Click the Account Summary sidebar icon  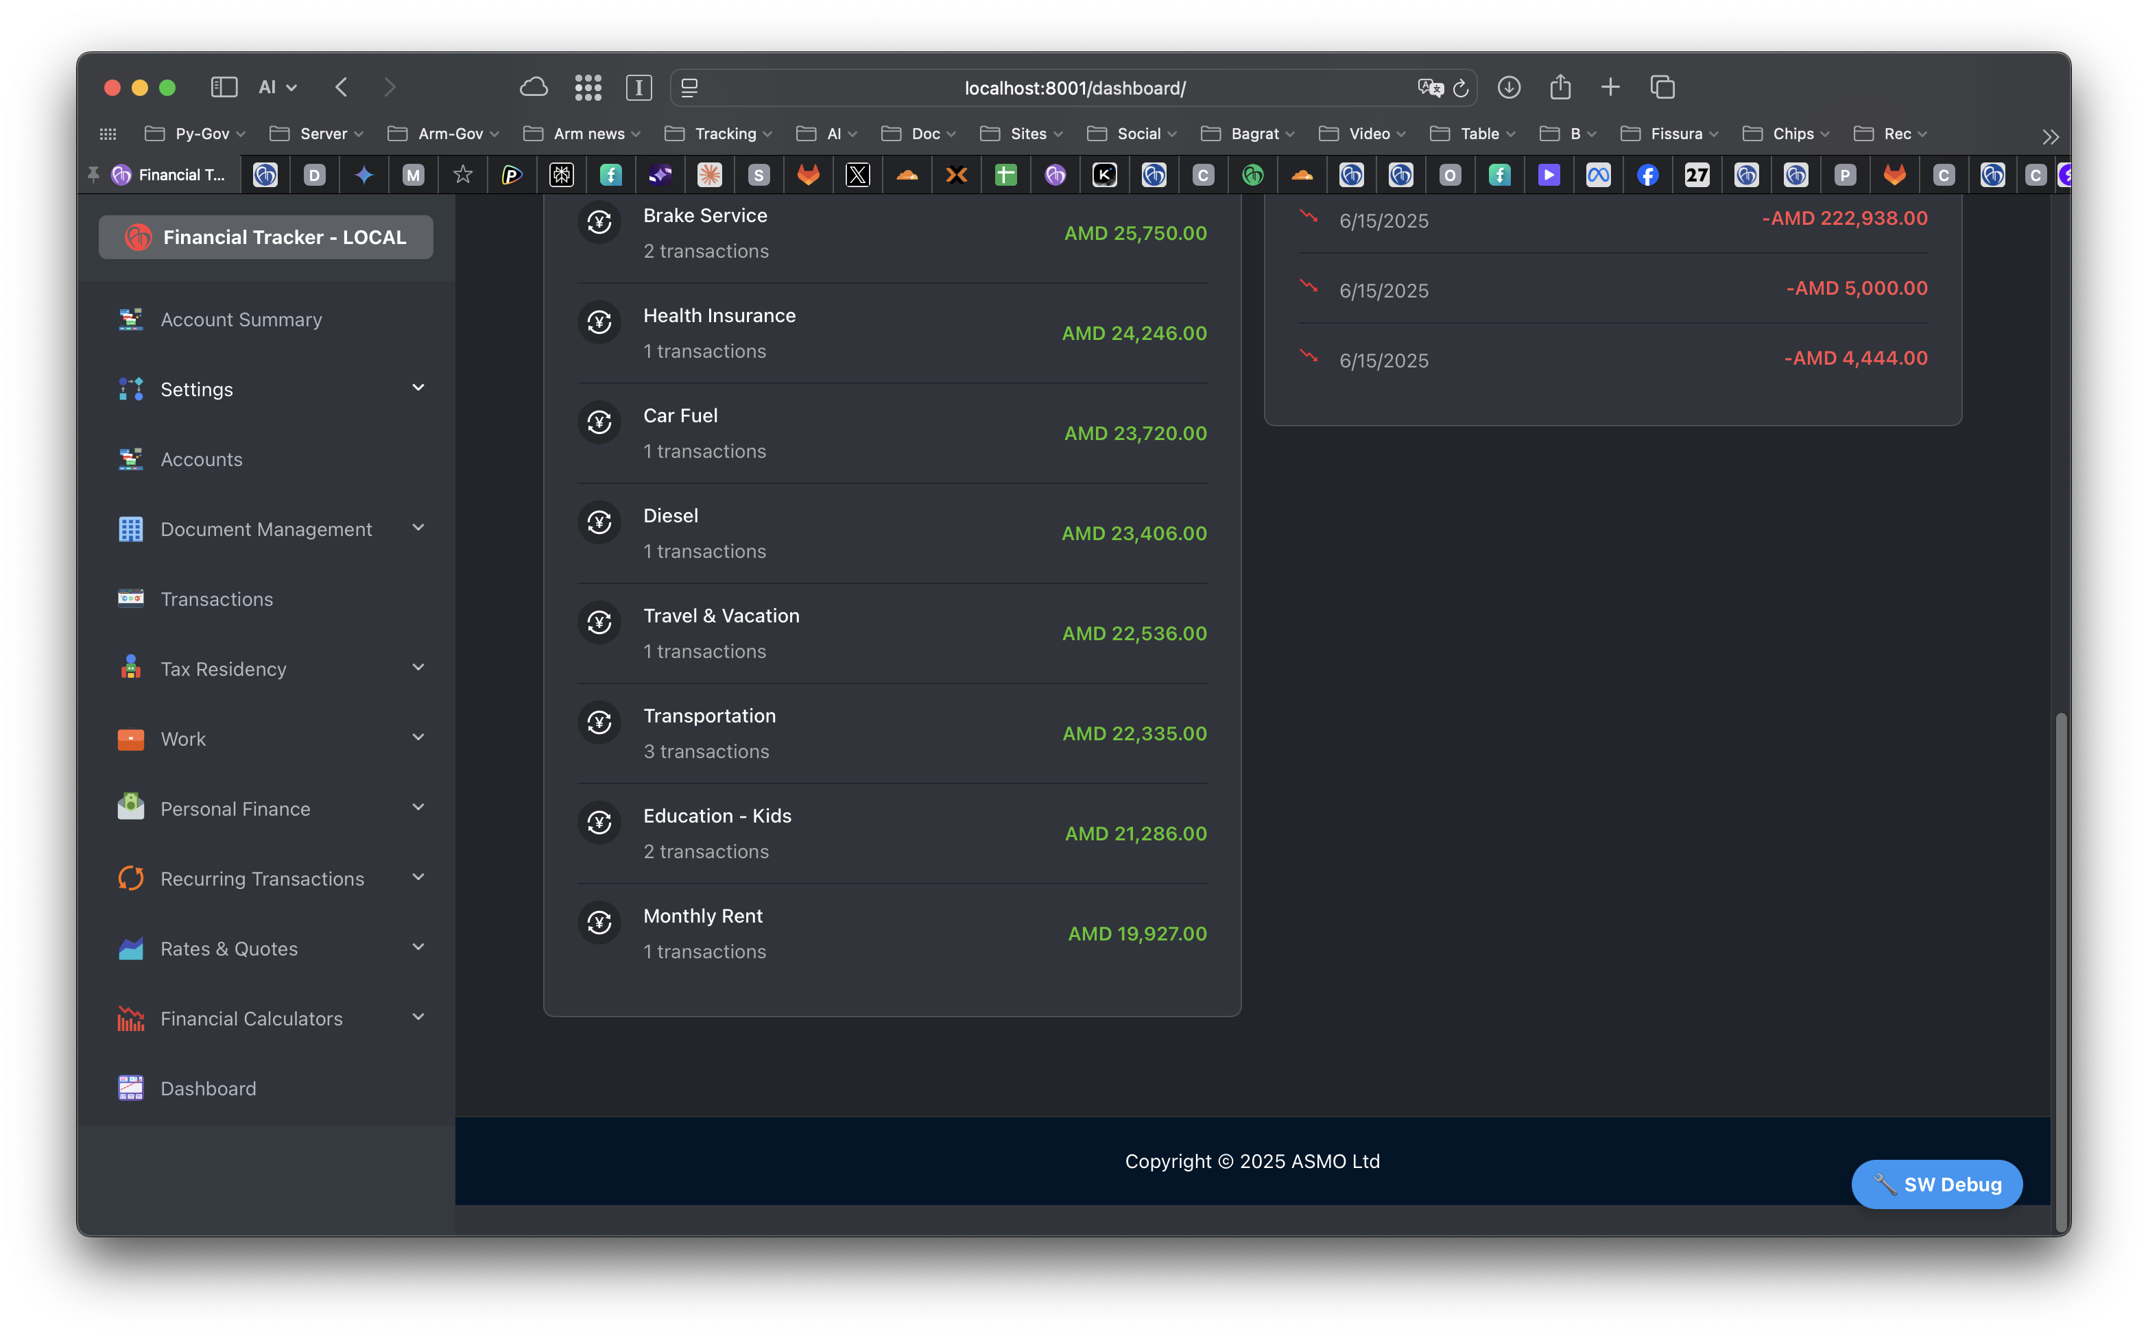130,319
